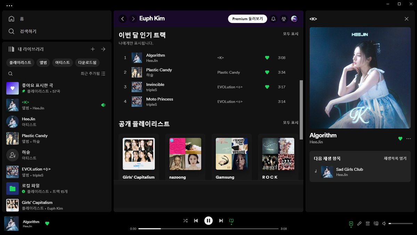Search within library using magnifier icon
Image resolution: width=417 pixels, height=235 pixels.
point(10,73)
